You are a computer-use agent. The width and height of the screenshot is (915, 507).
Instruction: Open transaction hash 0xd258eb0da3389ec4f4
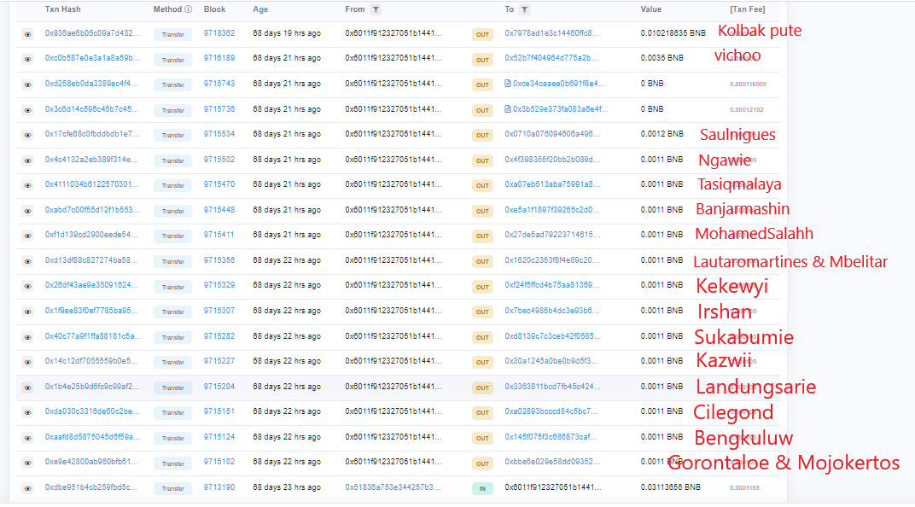click(x=91, y=84)
